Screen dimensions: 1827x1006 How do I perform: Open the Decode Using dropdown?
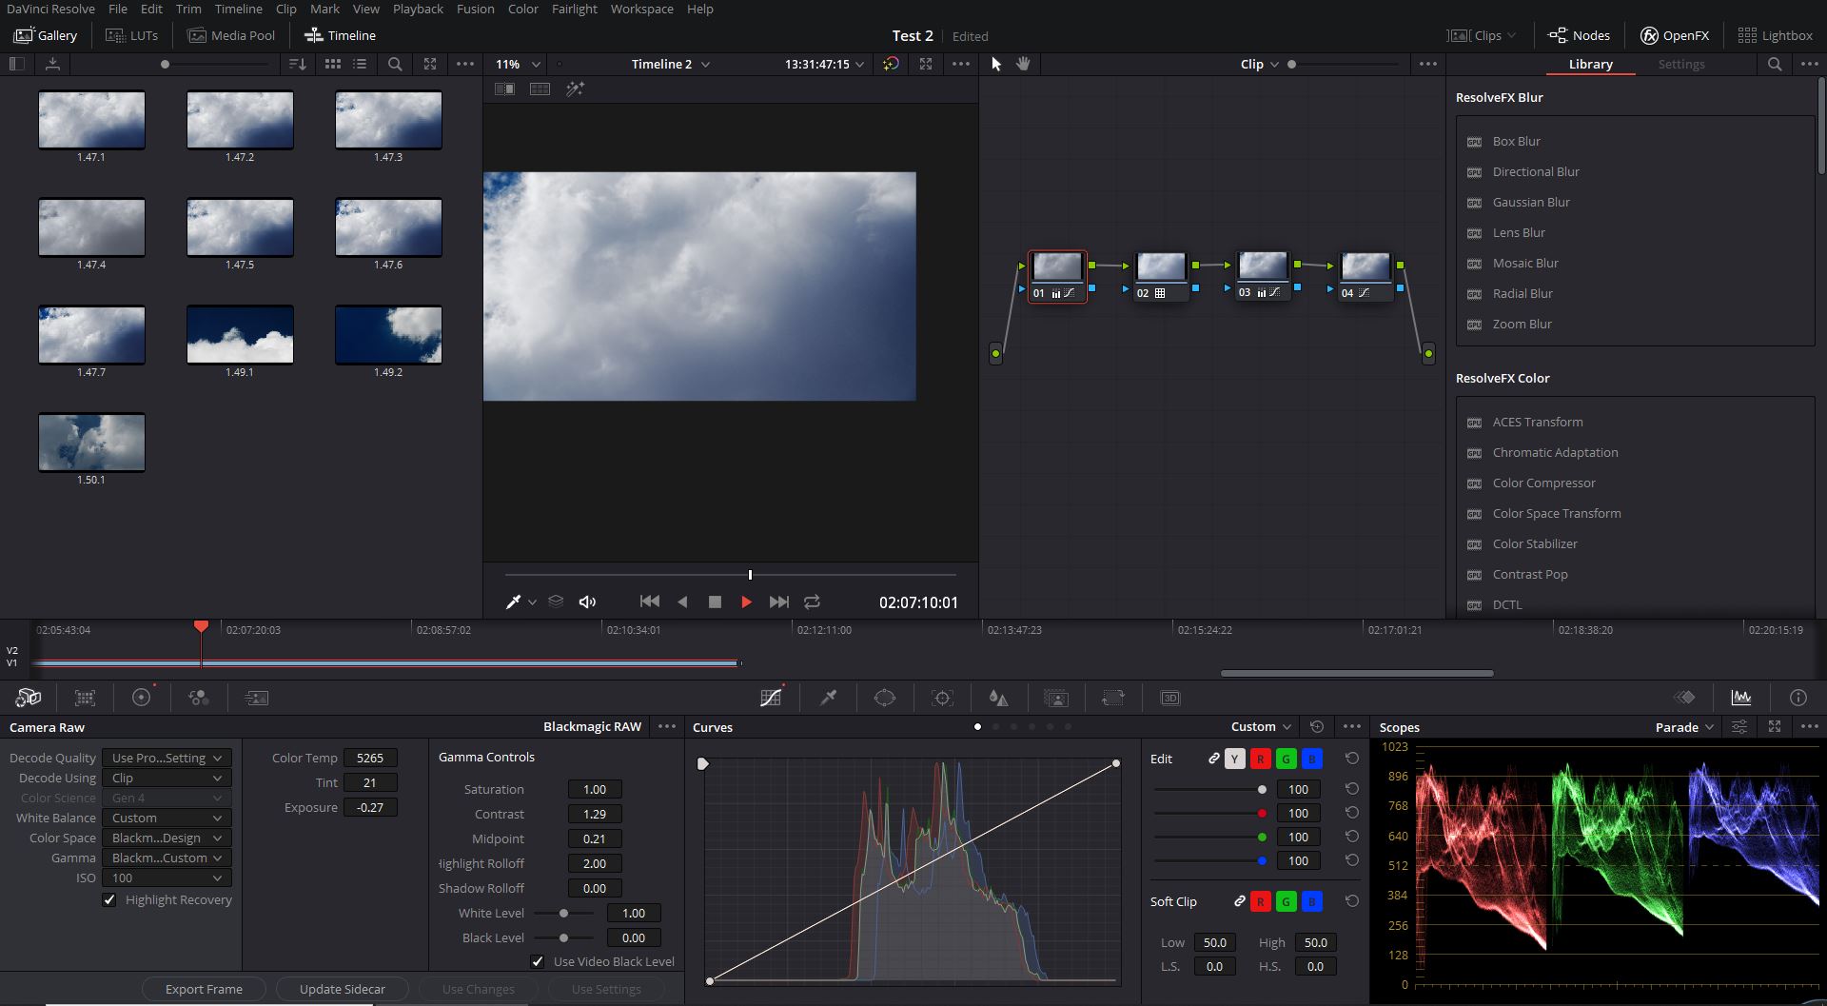pyautogui.click(x=167, y=778)
